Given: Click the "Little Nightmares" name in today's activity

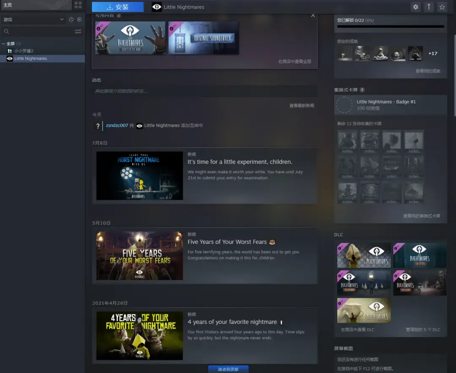Looking at the screenshot, I should (x=162, y=125).
